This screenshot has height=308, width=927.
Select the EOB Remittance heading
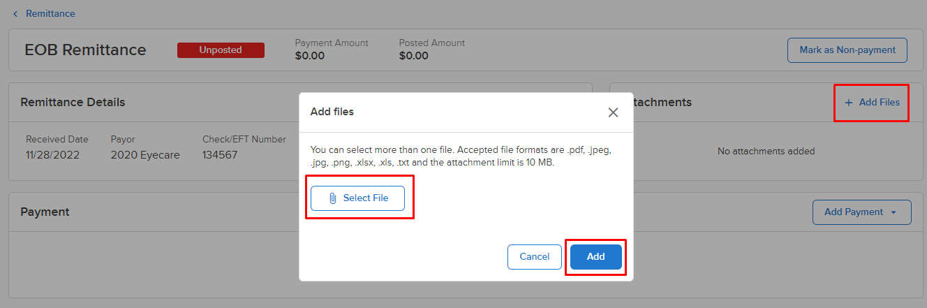85,50
